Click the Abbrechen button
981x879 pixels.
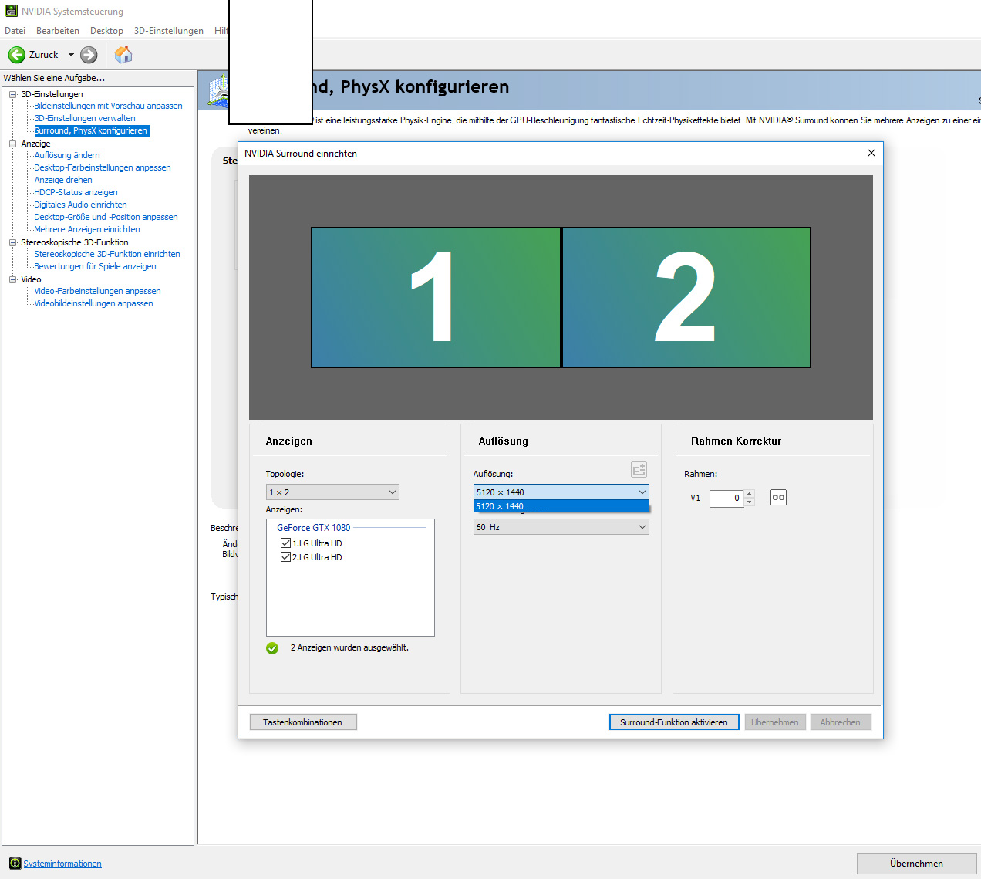(x=841, y=722)
